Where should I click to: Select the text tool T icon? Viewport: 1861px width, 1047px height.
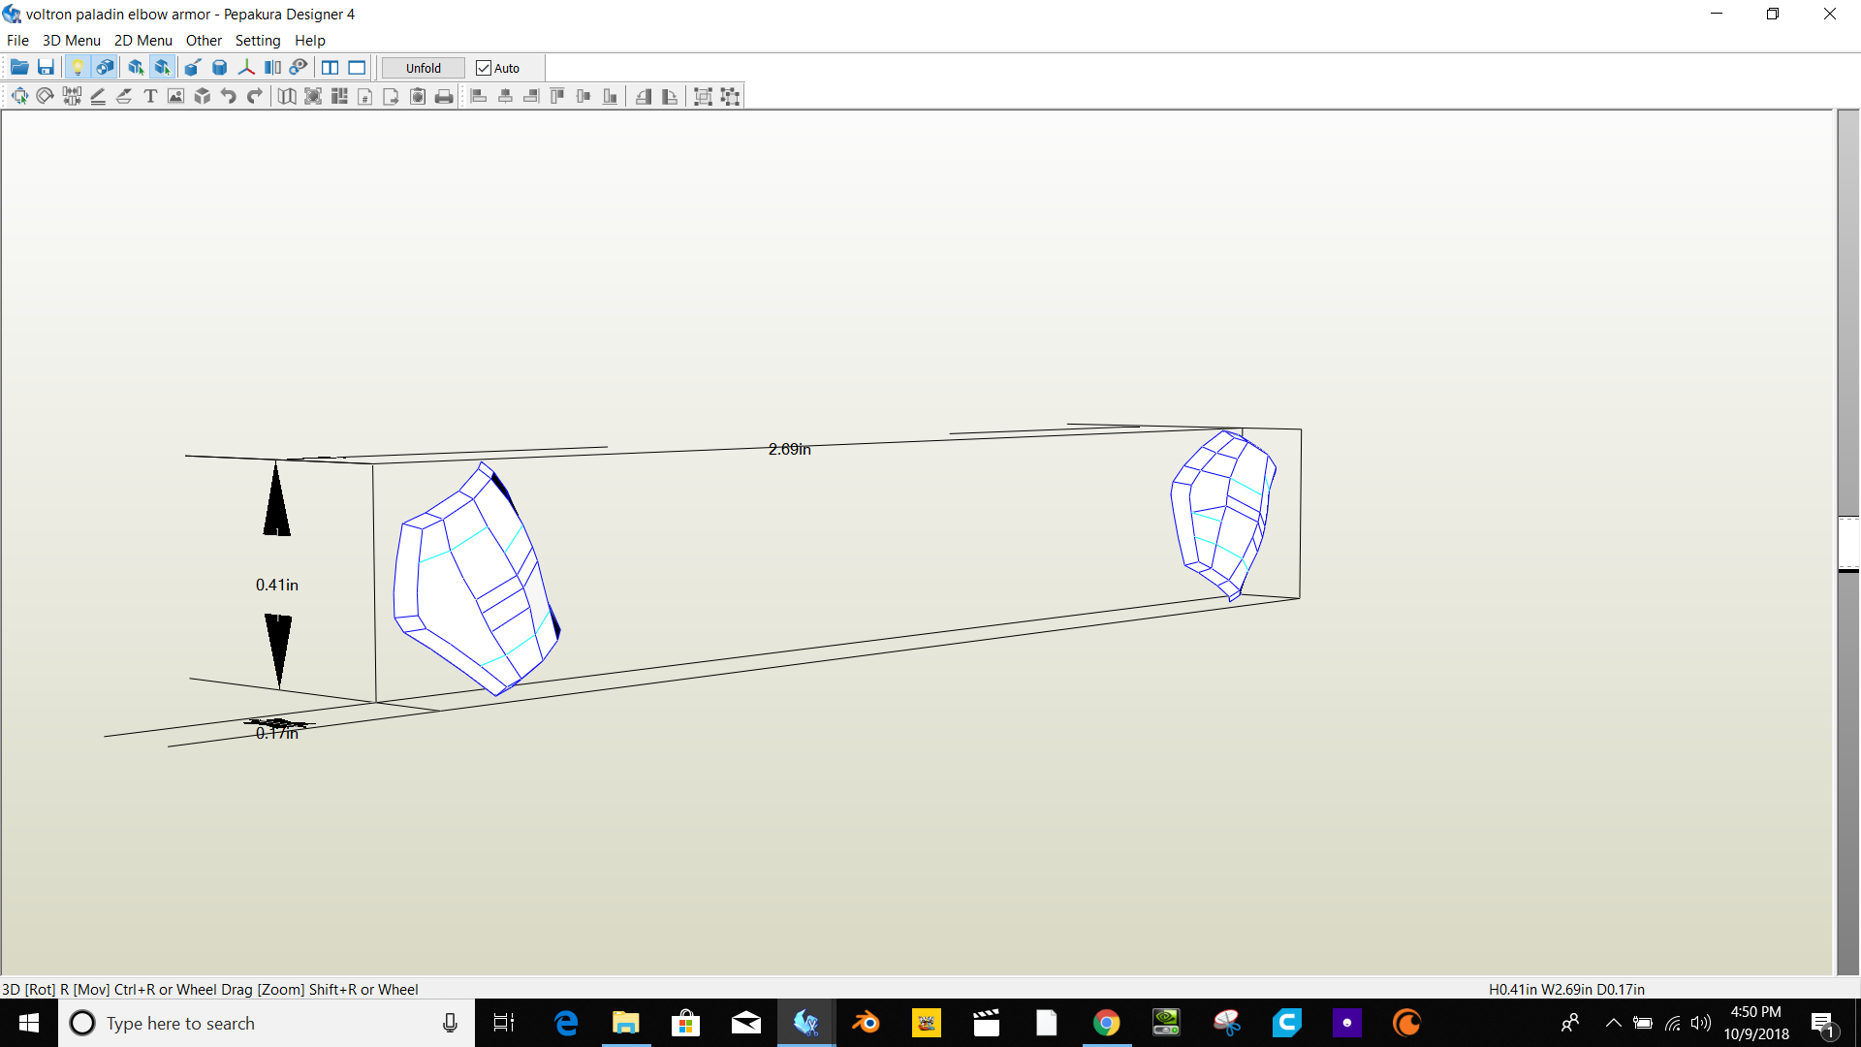(150, 96)
